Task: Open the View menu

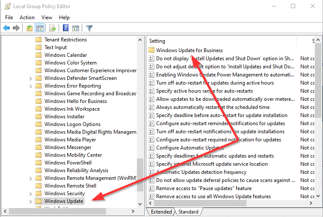Action: click(x=47, y=18)
